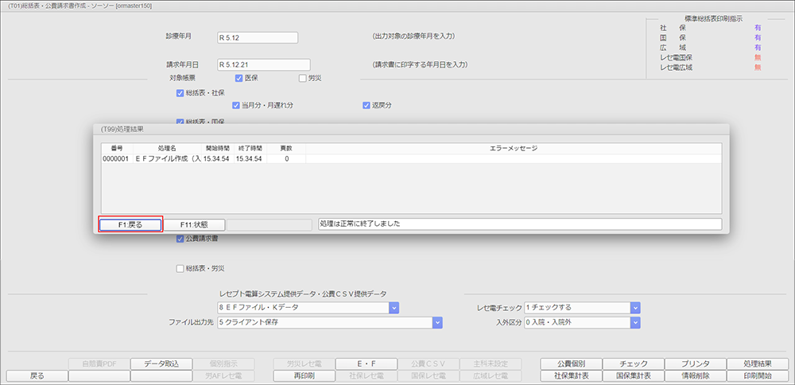Click the 診療年月 input field
The width and height of the screenshot is (795, 385).
pos(258,37)
